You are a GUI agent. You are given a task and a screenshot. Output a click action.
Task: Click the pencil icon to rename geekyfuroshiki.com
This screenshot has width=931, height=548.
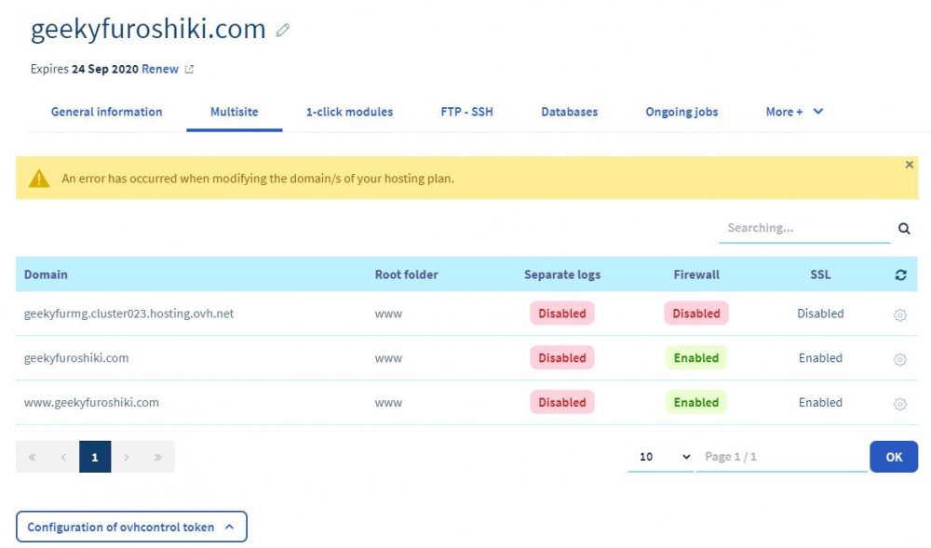coord(282,30)
